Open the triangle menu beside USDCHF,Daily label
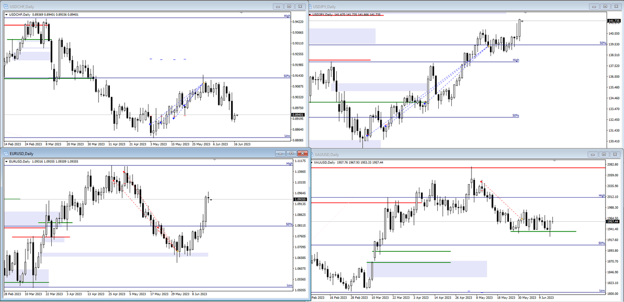624x302 pixels. [6, 14]
